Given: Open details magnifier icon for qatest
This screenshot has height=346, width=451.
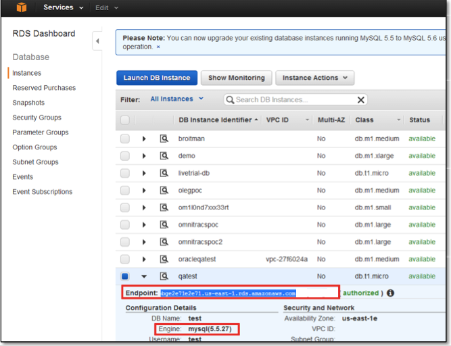Looking at the screenshot, I should 164,276.
